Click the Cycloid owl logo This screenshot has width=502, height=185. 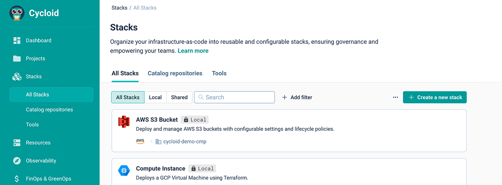point(17,13)
